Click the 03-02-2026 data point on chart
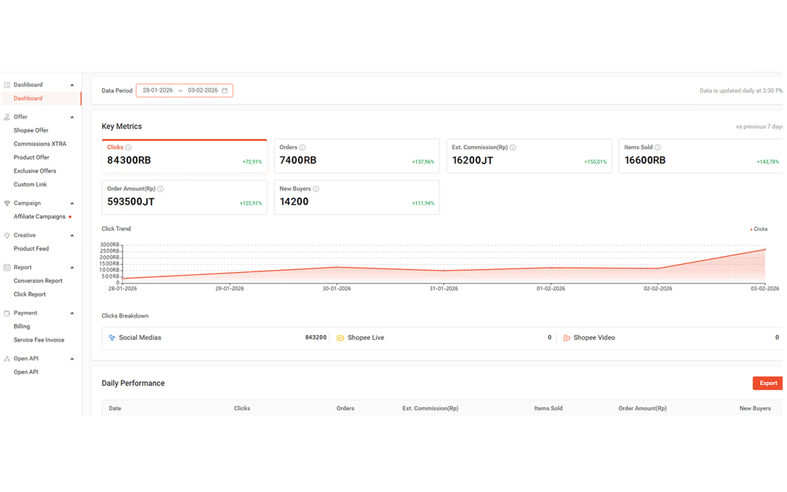The image size is (787, 492). [x=765, y=250]
